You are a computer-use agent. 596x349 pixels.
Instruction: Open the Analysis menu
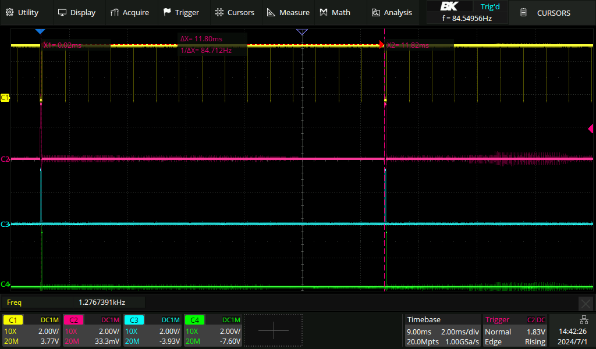392,13
